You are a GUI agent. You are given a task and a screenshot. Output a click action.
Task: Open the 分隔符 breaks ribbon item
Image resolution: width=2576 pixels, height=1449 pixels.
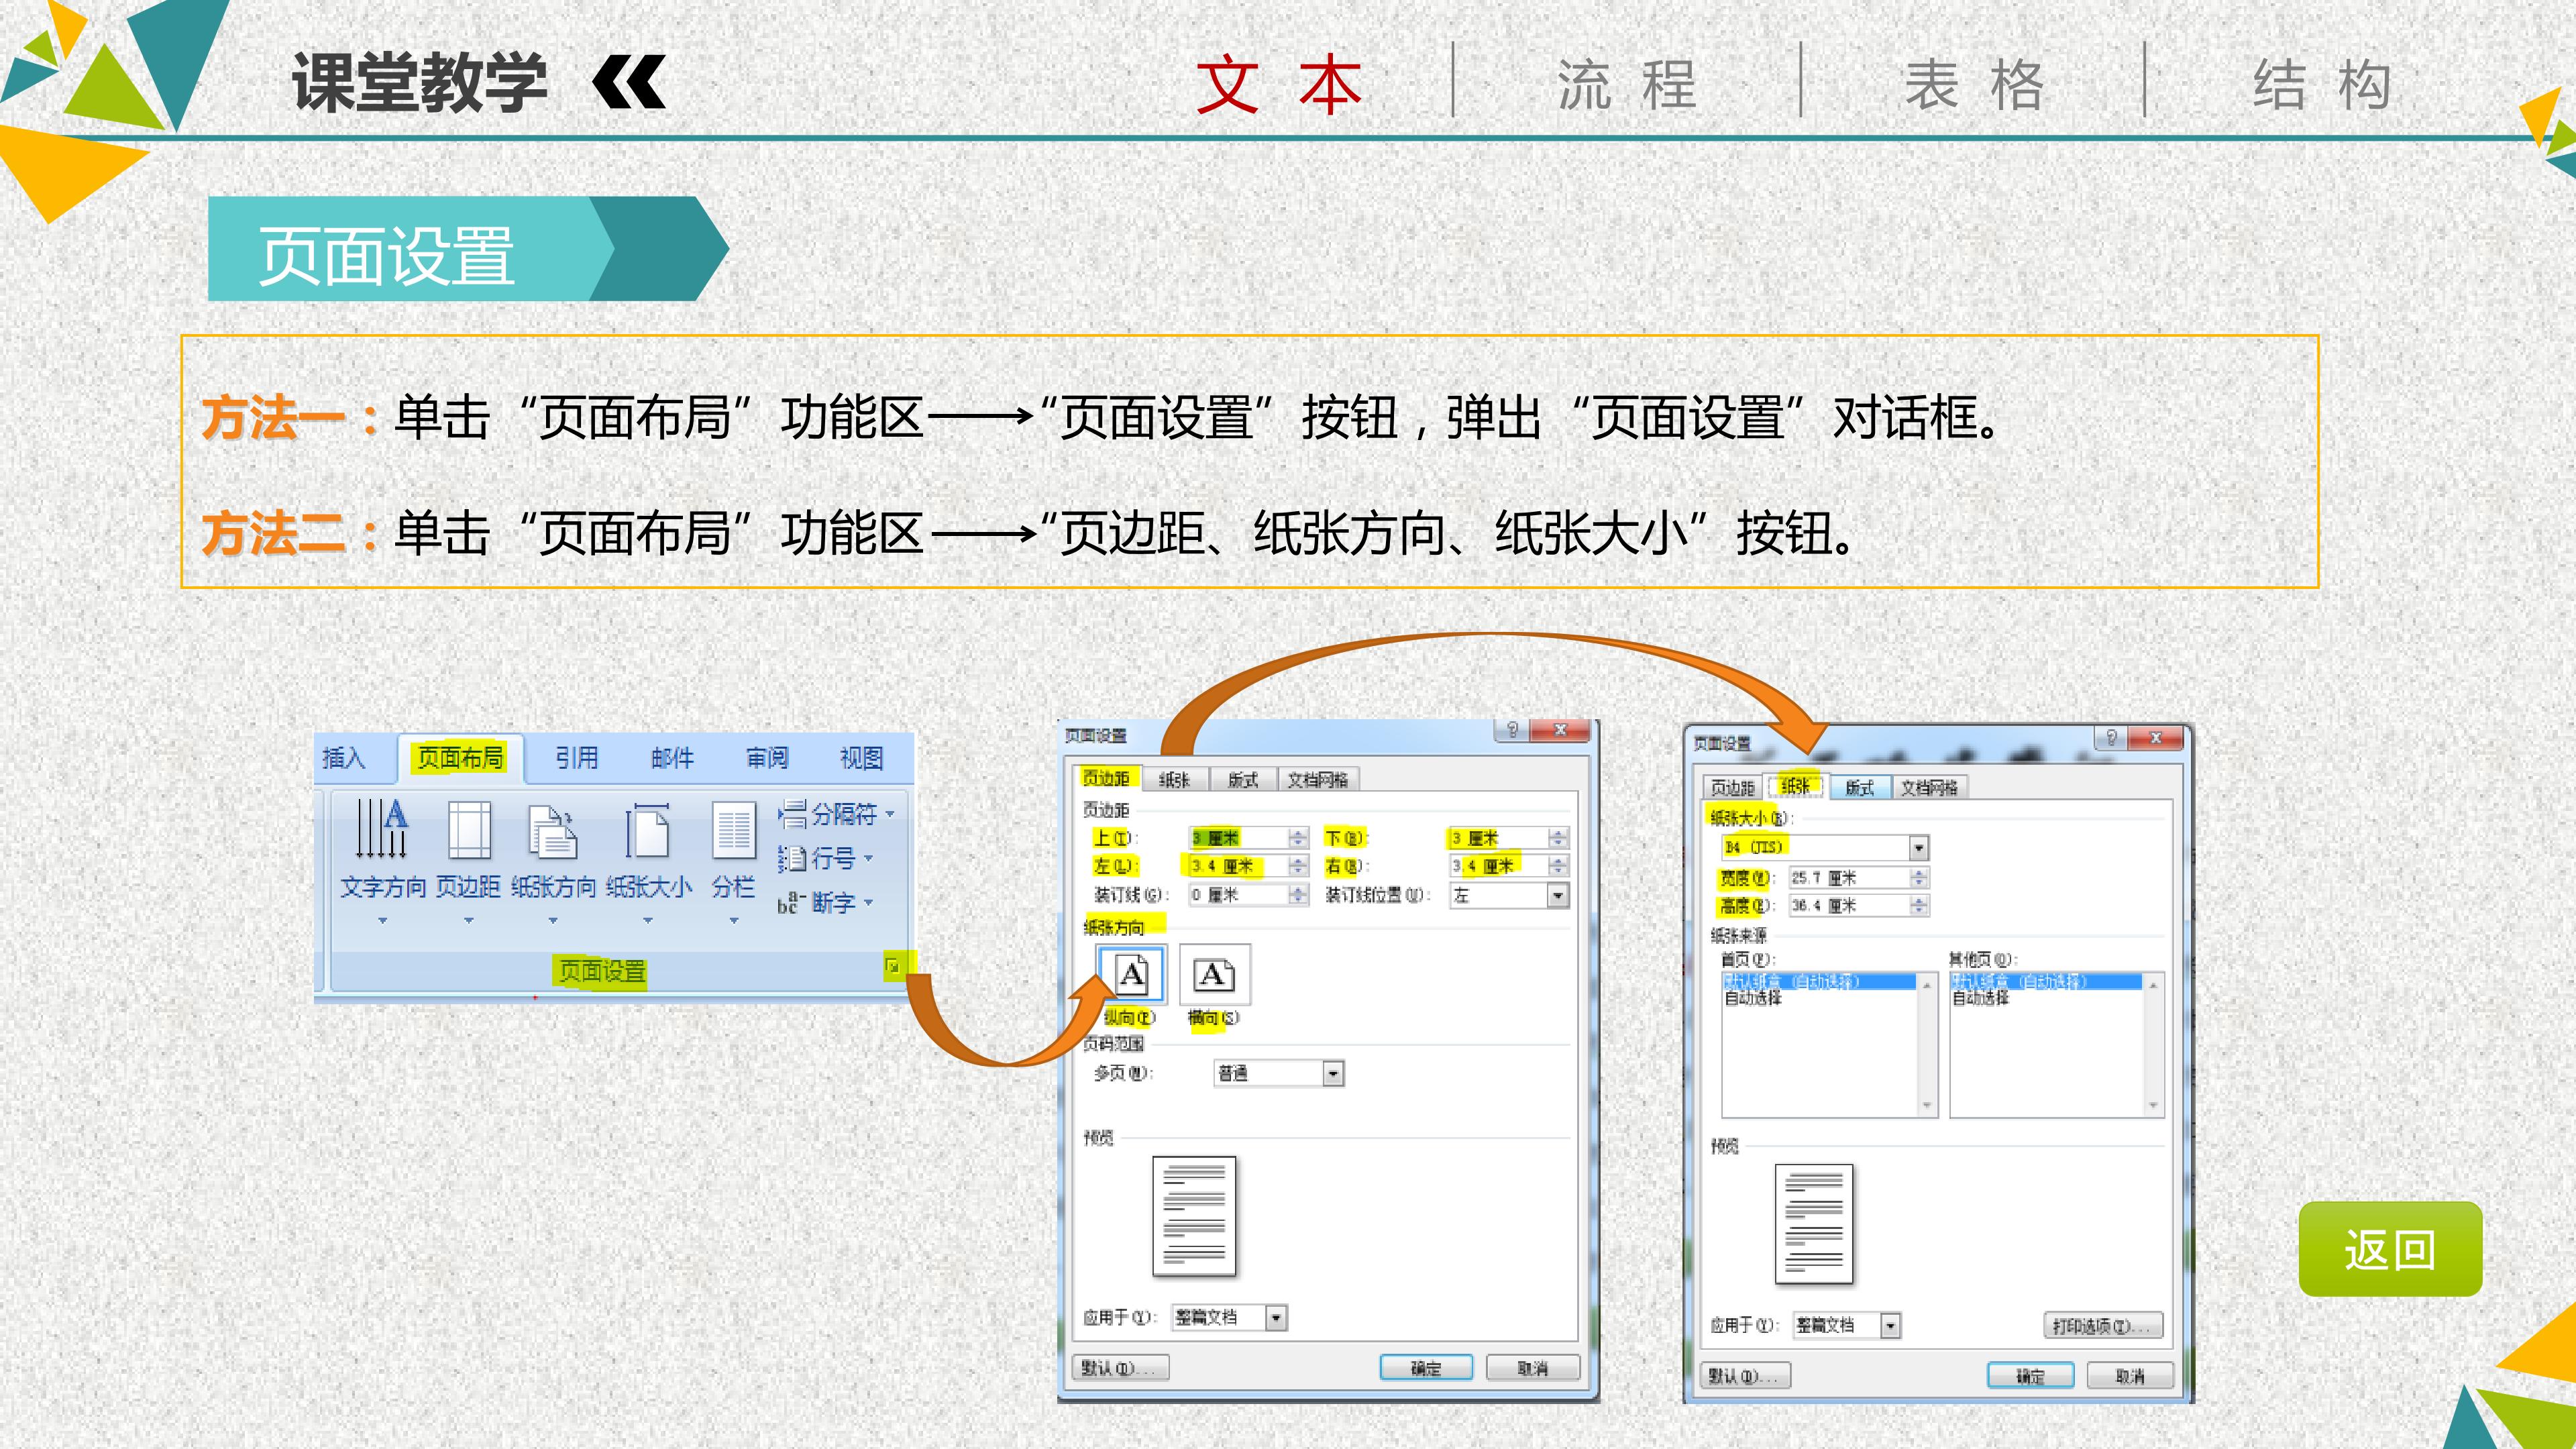tap(836, 814)
